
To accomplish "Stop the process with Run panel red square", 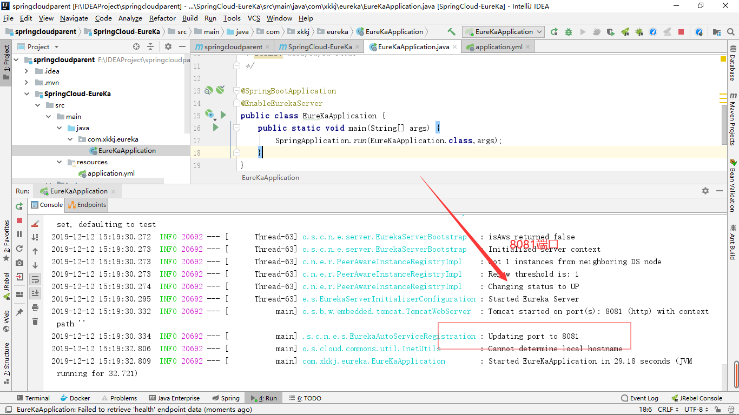I will click(x=19, y=220).
